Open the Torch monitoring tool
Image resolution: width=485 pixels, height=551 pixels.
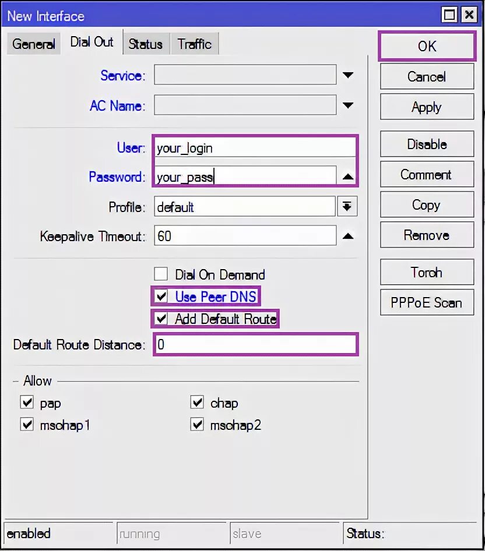point(427,272)
